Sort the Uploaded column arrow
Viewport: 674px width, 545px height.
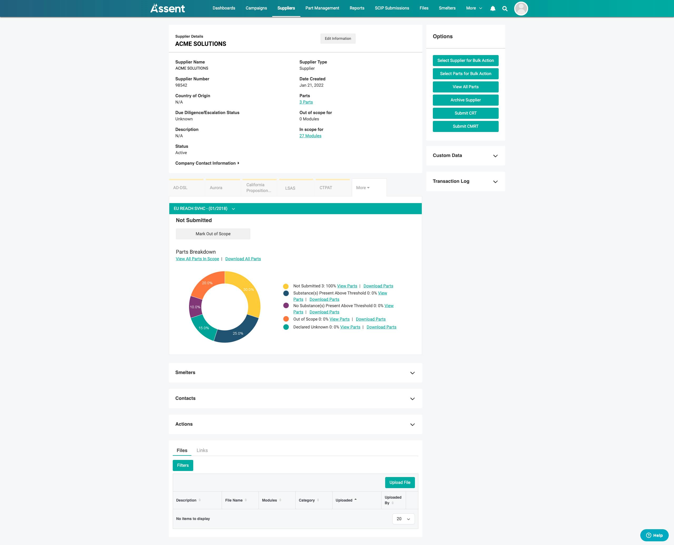(x=355, y=500)
